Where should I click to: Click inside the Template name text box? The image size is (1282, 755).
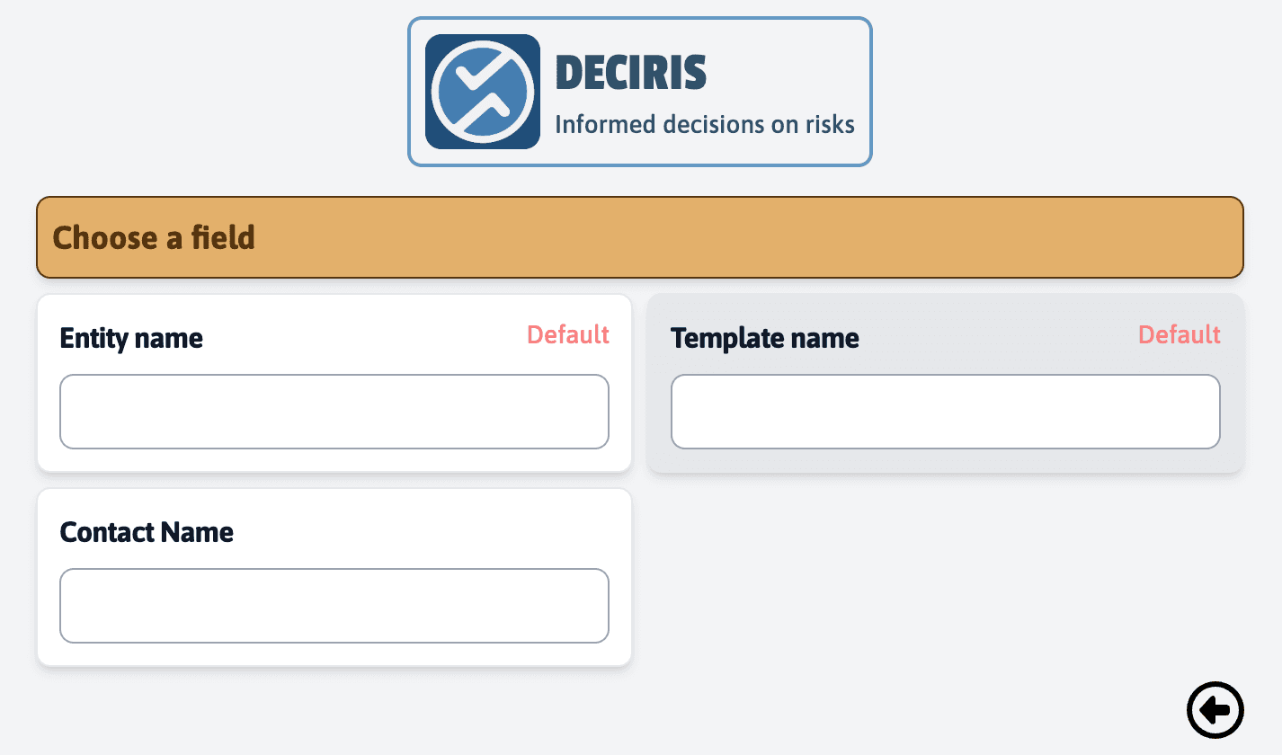[945, 411]
